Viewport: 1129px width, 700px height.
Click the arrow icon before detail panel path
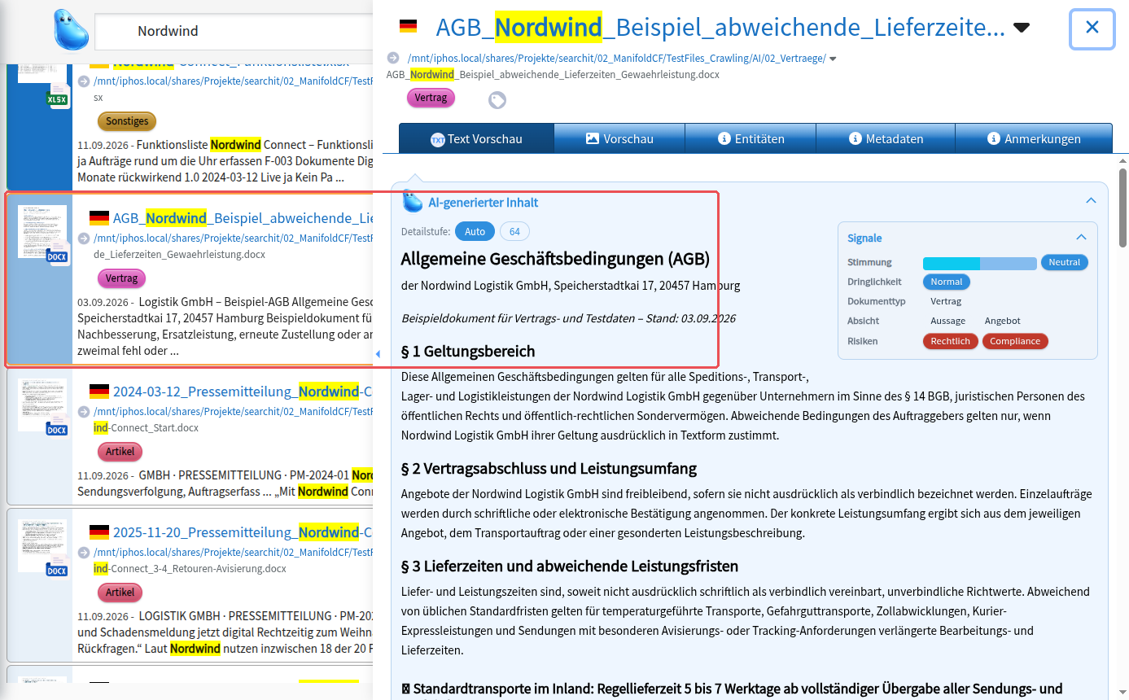(393, 58)
